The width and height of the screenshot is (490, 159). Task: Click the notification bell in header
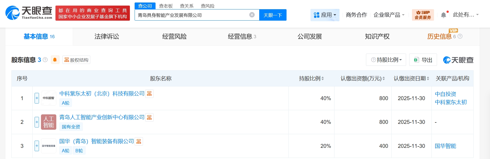(443, 15)
